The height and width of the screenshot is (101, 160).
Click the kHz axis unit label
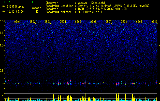[x=2, y=20]
